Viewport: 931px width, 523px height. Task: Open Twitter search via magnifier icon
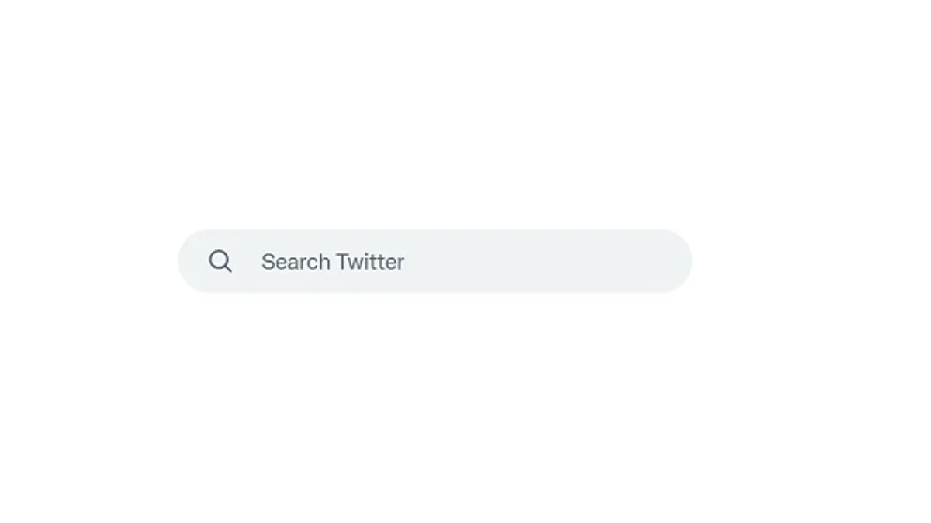pos(220,261)
